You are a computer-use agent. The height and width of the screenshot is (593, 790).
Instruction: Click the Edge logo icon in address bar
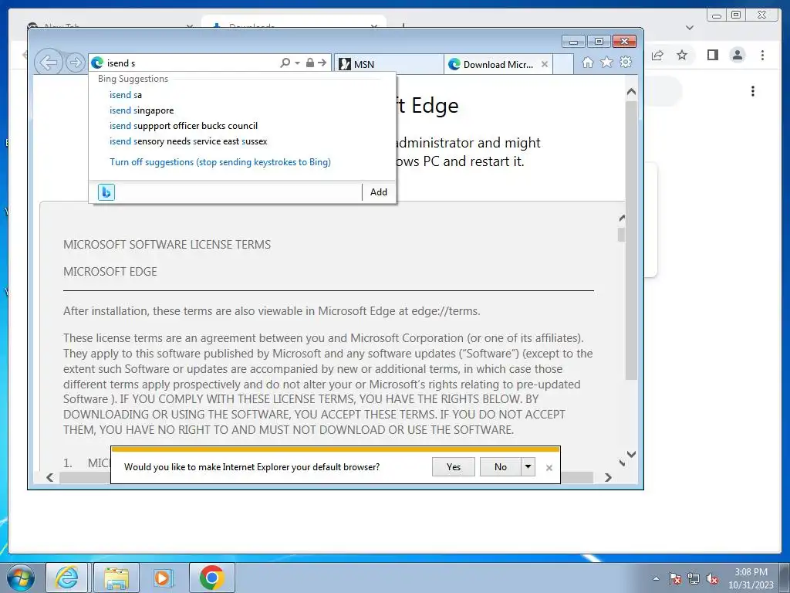click(97, 63)
